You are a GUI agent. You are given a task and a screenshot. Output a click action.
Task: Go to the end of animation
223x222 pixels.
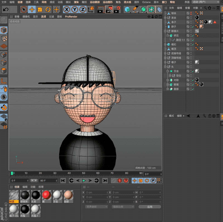click(x=105, y=181)
